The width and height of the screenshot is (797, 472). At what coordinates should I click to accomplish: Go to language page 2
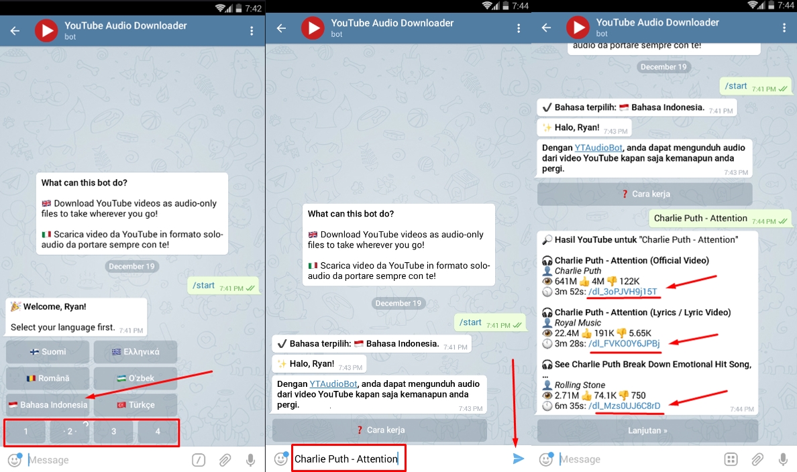pyautogui.click(x=70, y=431)
